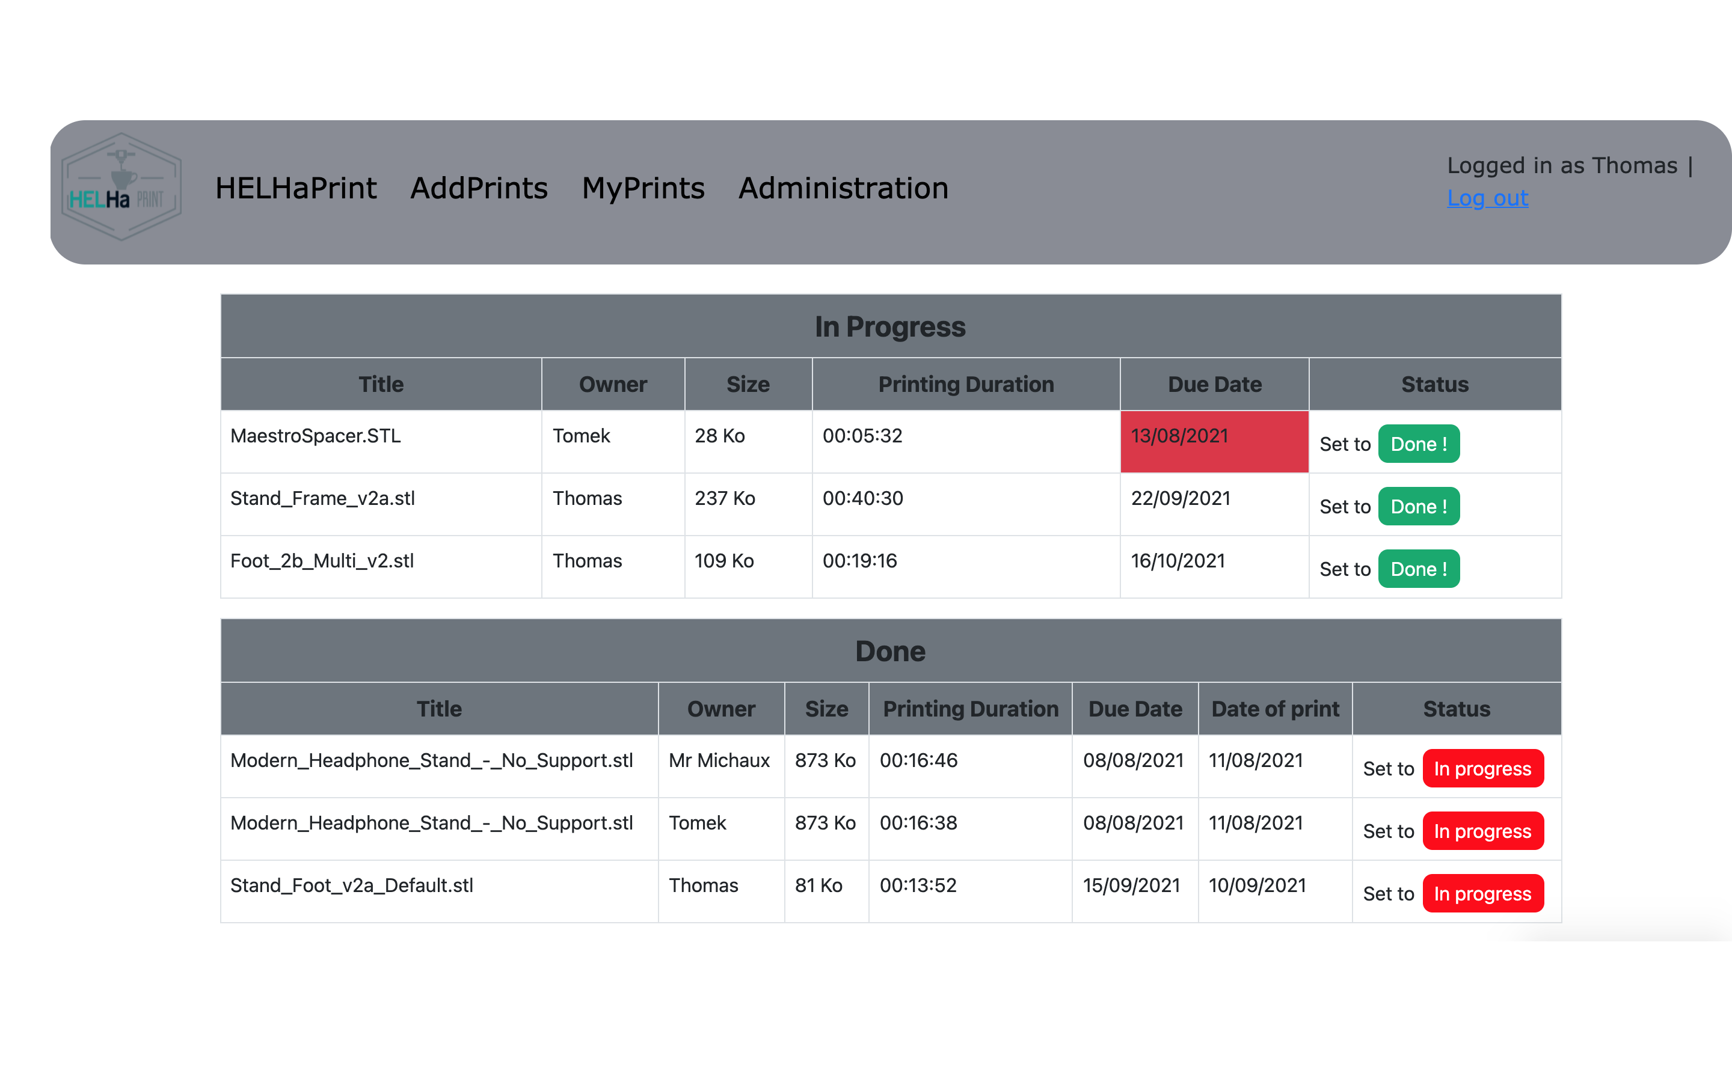Set Foot_2b_Multi_v2.stl to Done
This screenshot has width=1732, height=1082.
tap(1418, 569)
